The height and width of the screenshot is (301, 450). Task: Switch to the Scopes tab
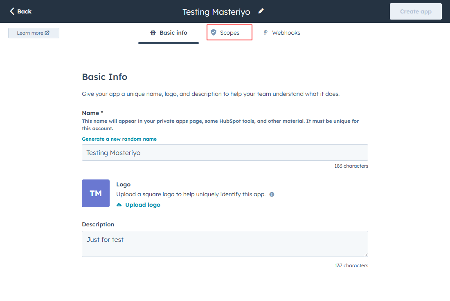pos(229,32)
